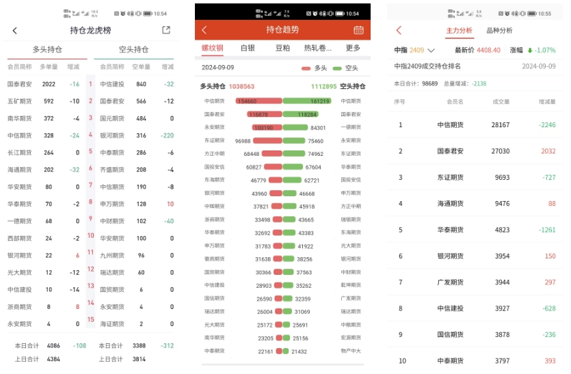This screenshot has width=571, height=374.
Task: Open the 更多 commodities menu
Action: [x=353, y=48]
